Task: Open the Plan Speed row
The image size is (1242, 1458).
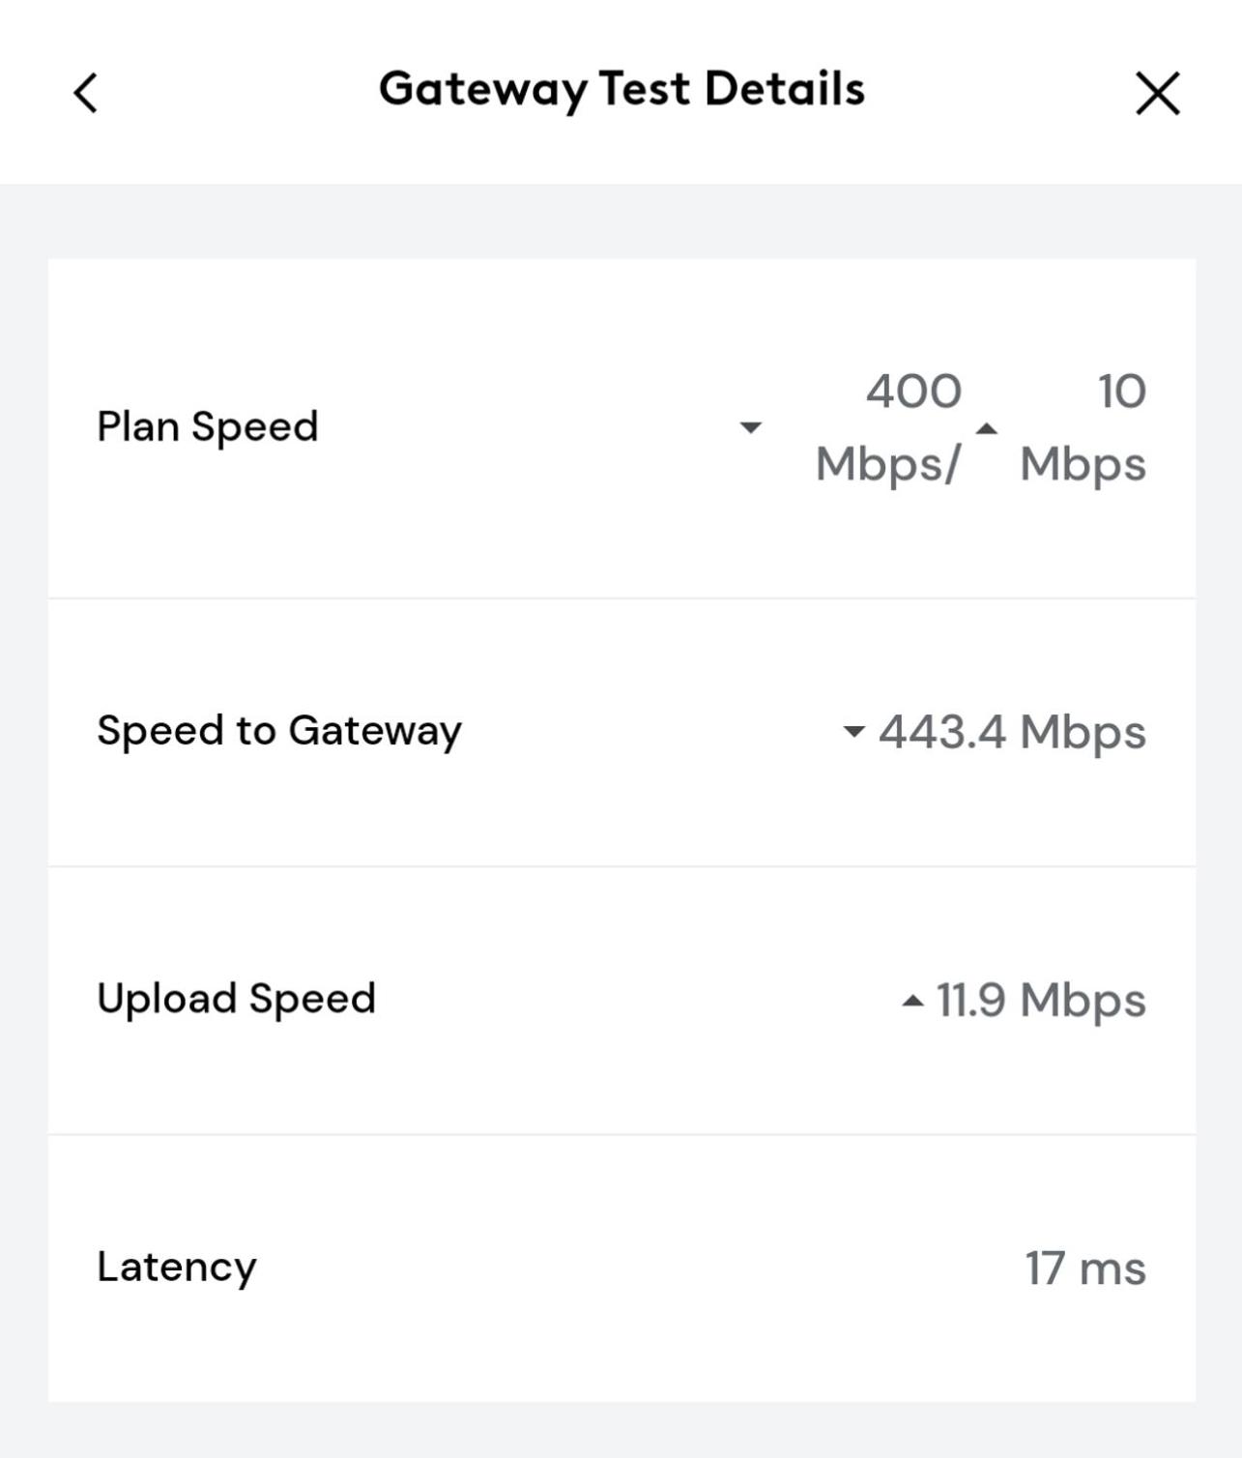Action: point(621,428)
